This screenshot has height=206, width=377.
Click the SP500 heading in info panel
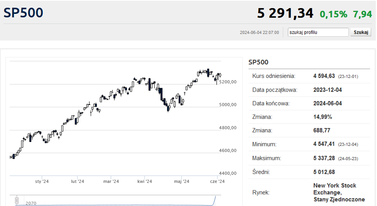(258, 62)
